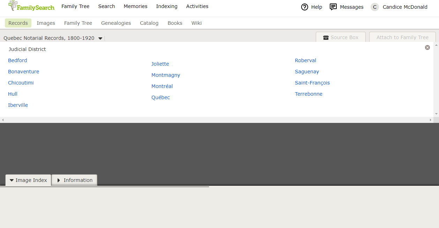Select the Bedford judicial district
This screenshot has height=228, width=439.
click(17, 60)
